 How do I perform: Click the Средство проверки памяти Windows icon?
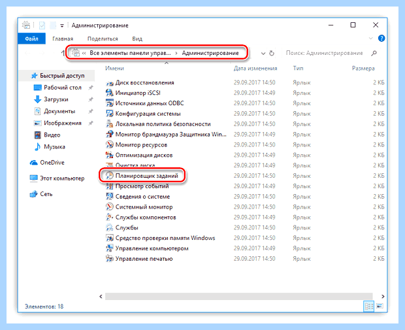coord(110,238)
